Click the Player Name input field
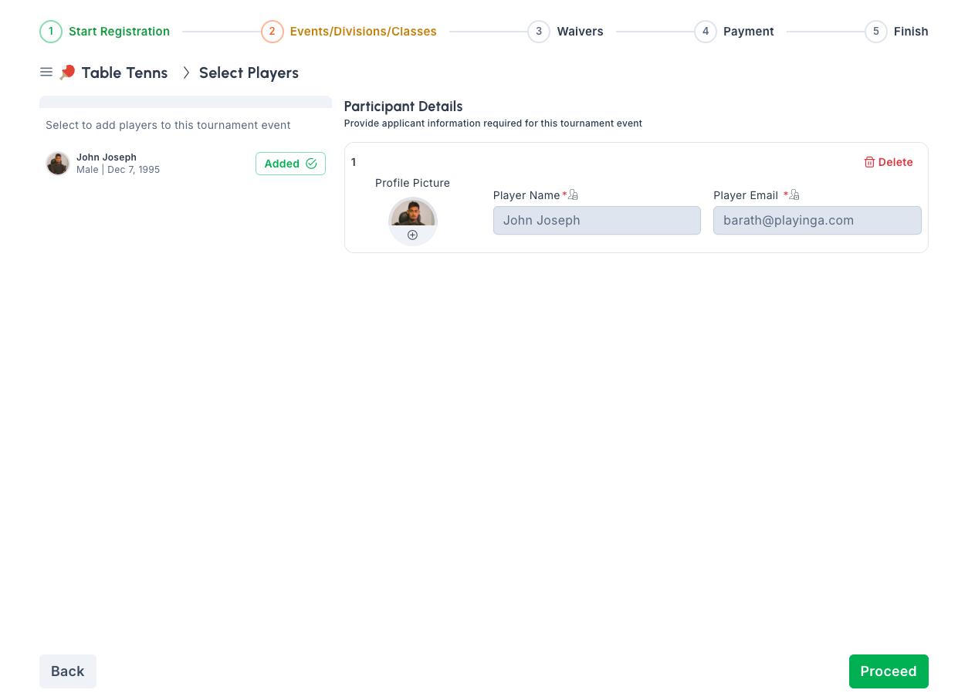 coord(597,221)
